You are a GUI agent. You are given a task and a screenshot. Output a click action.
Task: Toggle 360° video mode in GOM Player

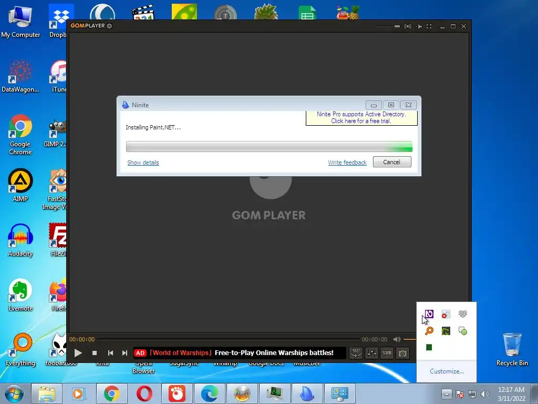click(x=356, y=353)
